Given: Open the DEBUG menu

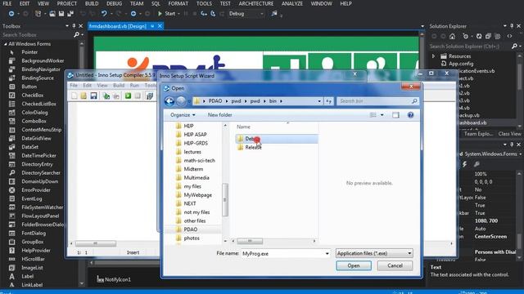Looking at the screenshot, I should coord(115,3).
